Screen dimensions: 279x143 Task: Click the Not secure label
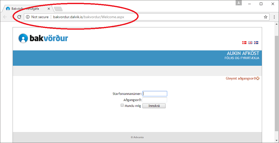point(40,17)
